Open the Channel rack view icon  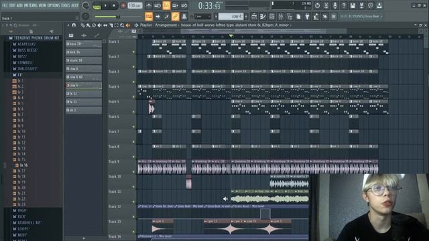click(x=272, y=16)
